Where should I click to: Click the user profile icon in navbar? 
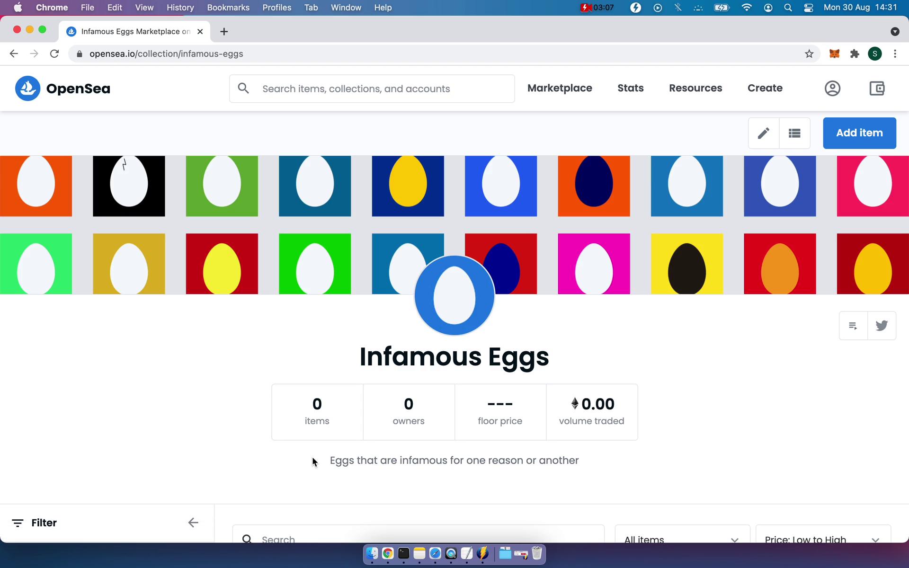pos(832,89)
